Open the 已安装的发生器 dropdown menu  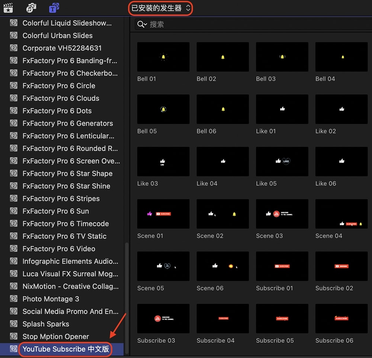[161, 8]
